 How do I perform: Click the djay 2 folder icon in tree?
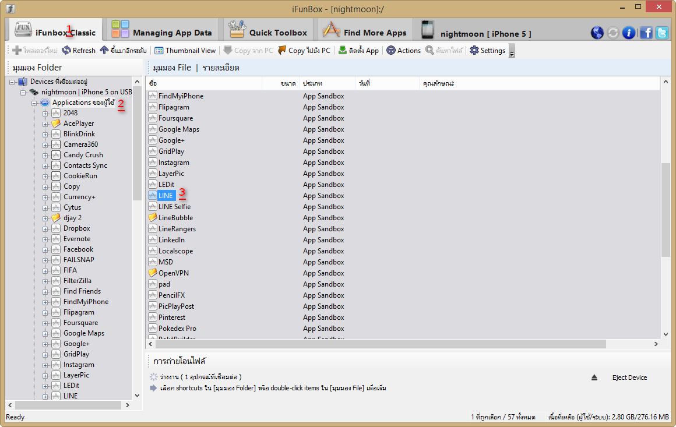pos(55,218)
